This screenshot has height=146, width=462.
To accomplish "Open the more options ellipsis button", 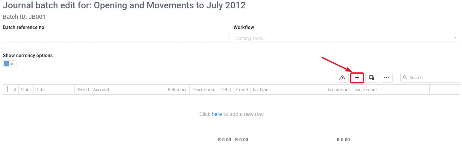I will click(x=386, y=77).
